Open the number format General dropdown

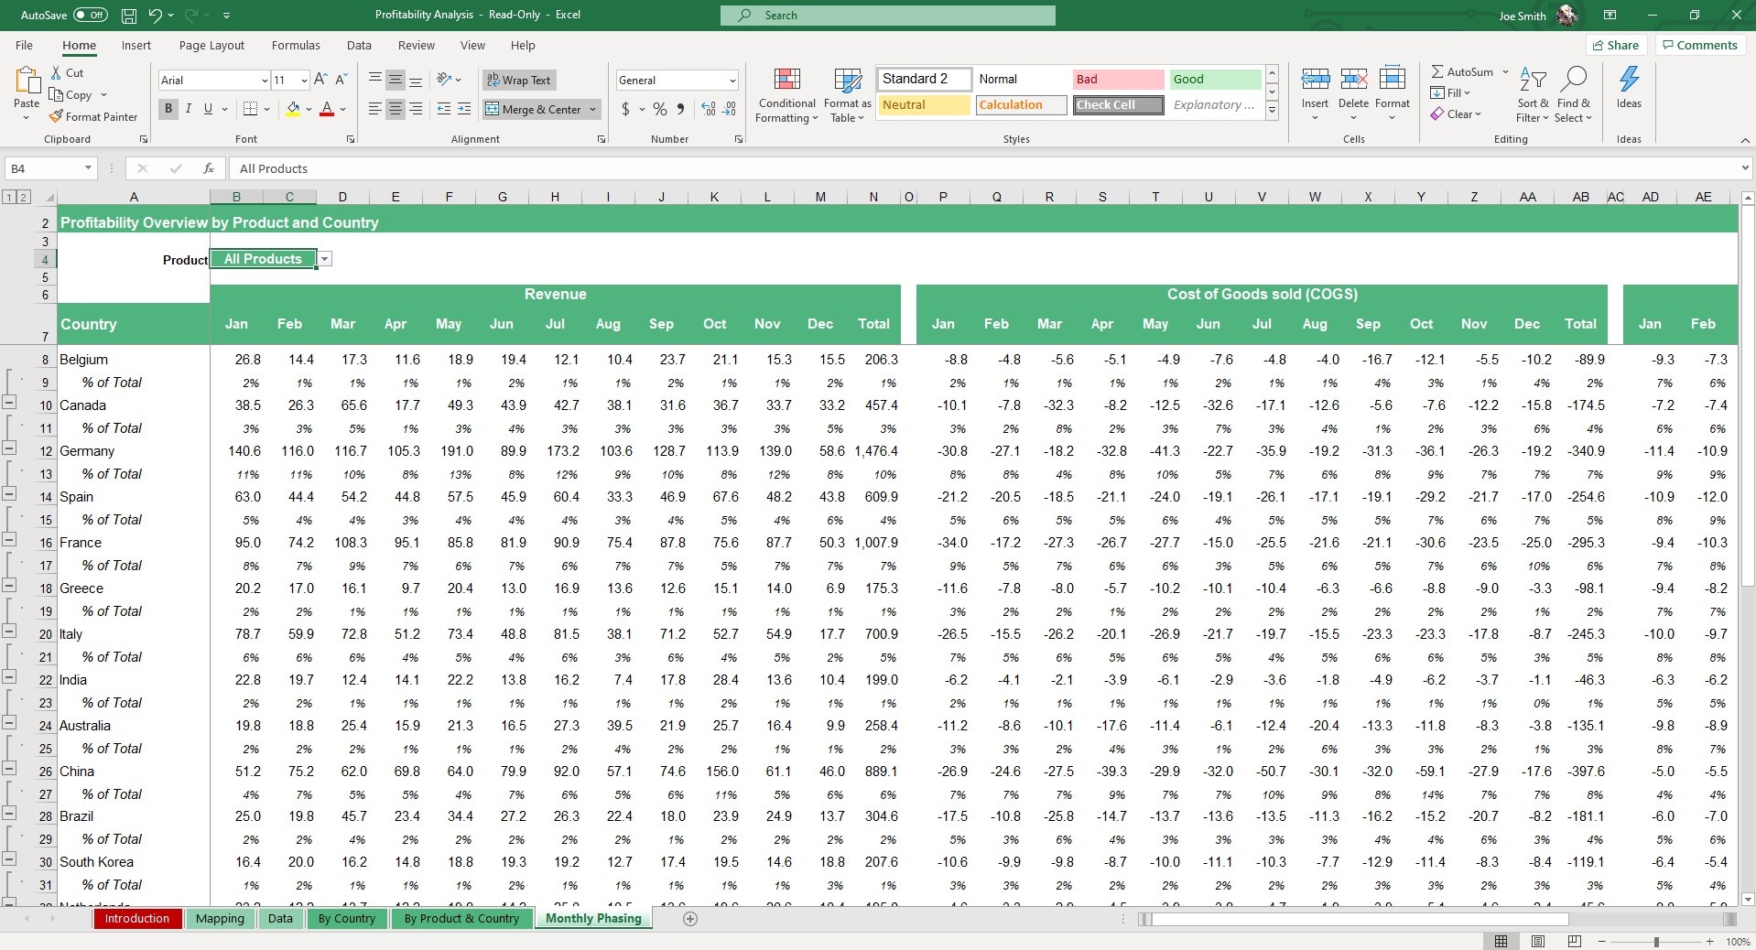click(x=732, y=81)
